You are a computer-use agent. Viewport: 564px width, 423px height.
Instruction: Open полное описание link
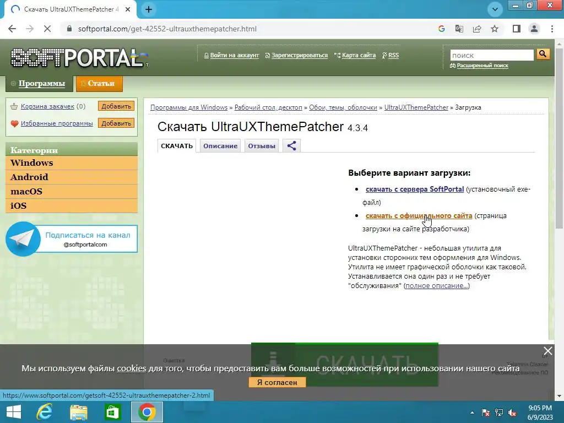(437, 286)
